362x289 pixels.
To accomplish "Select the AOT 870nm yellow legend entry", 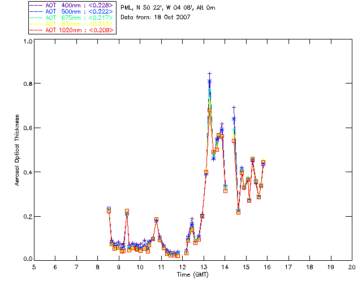I will [x=72, y=24].
